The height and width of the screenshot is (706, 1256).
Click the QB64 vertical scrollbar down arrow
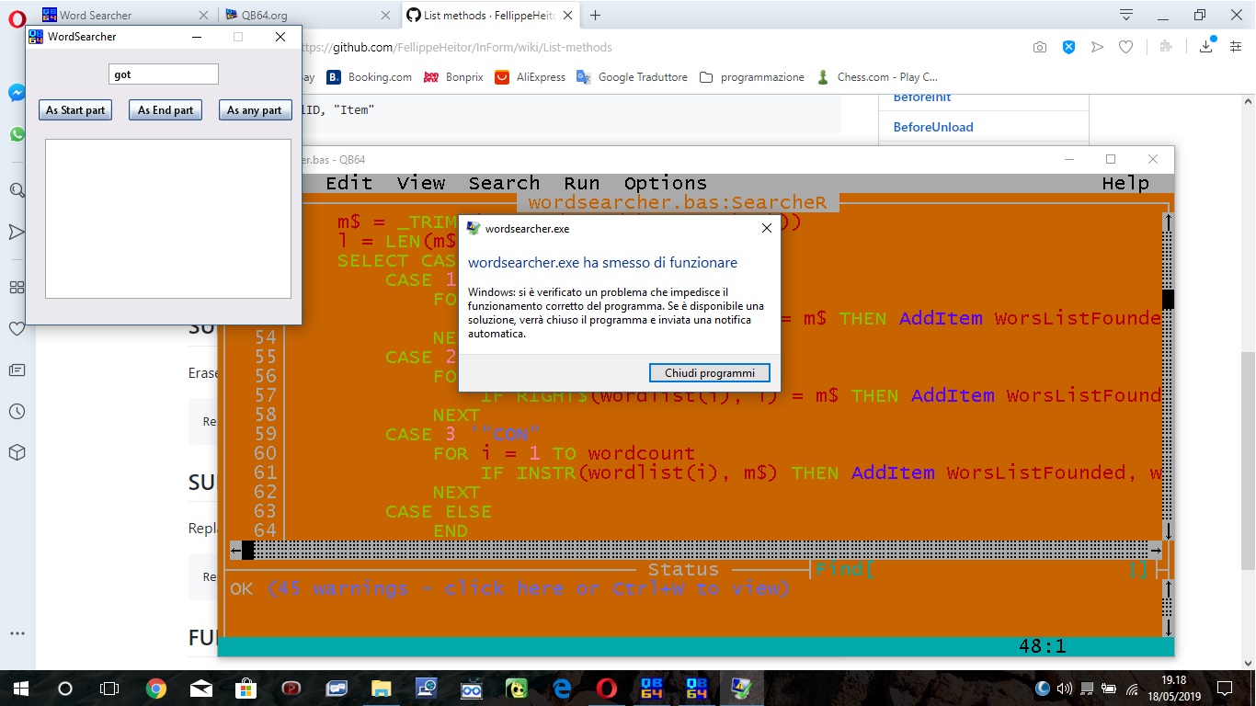(1168, 530)
